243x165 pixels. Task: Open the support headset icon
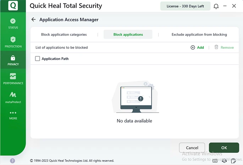(x=224, y=161)
